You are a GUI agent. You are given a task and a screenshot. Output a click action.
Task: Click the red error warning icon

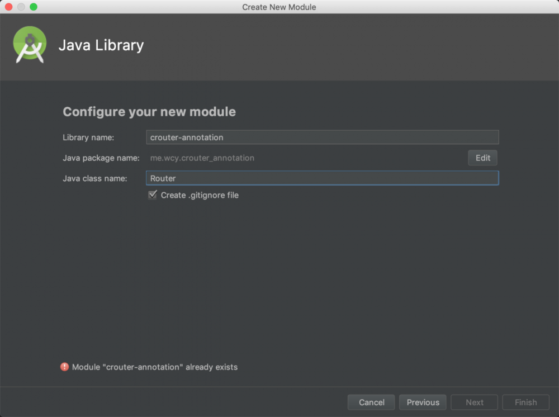65,367
